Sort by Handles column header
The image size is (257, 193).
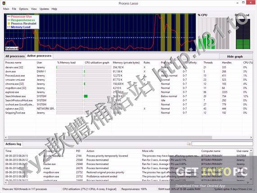(x=227, y=63)
